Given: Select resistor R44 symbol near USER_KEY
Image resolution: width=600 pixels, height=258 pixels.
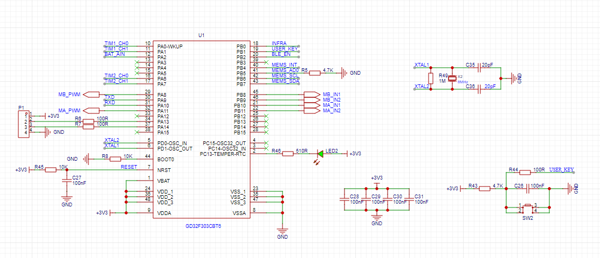Looking at the screenshot, I should click(x=525, y=172).
